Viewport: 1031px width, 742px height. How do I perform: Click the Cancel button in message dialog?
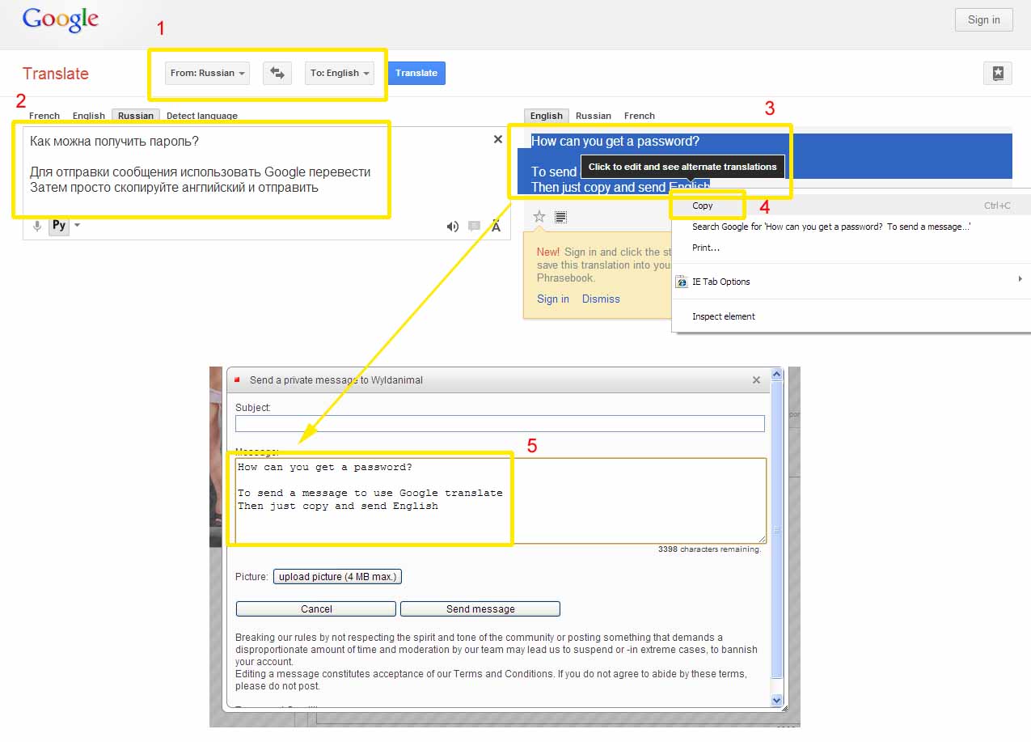[x=316, y=609]
